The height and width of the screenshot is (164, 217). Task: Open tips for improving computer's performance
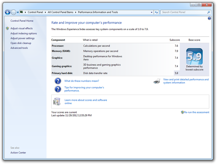(x=84, y=89)
